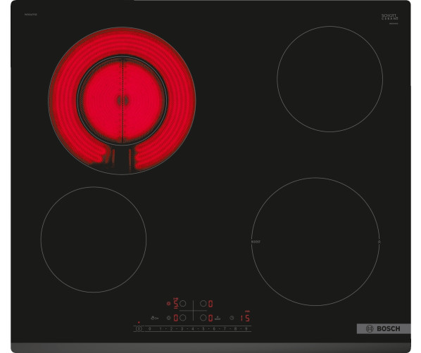This screenshot has height=353, width=421.
Task: Tap the boost symbol beside lower-right display
Action: click(218, 318)
